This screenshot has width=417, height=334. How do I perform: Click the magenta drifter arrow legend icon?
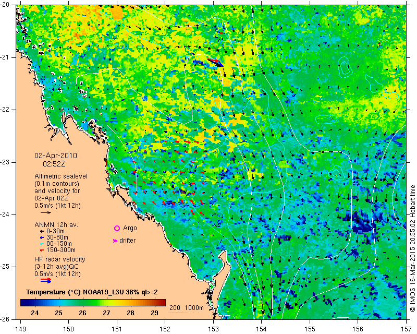[115, 241]
